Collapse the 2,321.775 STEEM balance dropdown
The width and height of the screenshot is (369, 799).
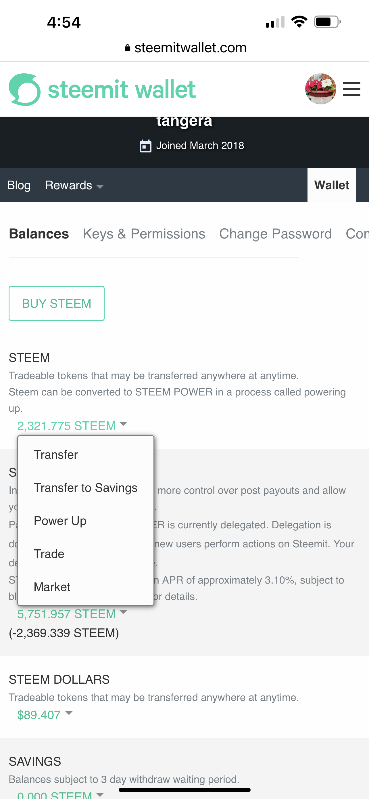click(x=72, y=426)
